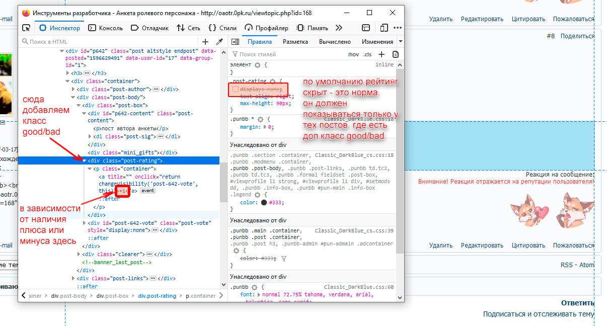Pick a page color with the eyedropper

(x=219, y=42)
